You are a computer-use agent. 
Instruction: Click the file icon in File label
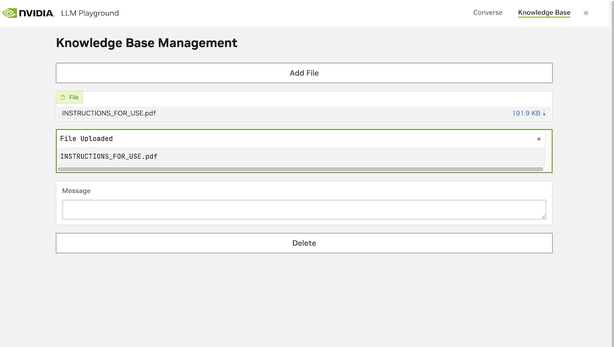63,97
